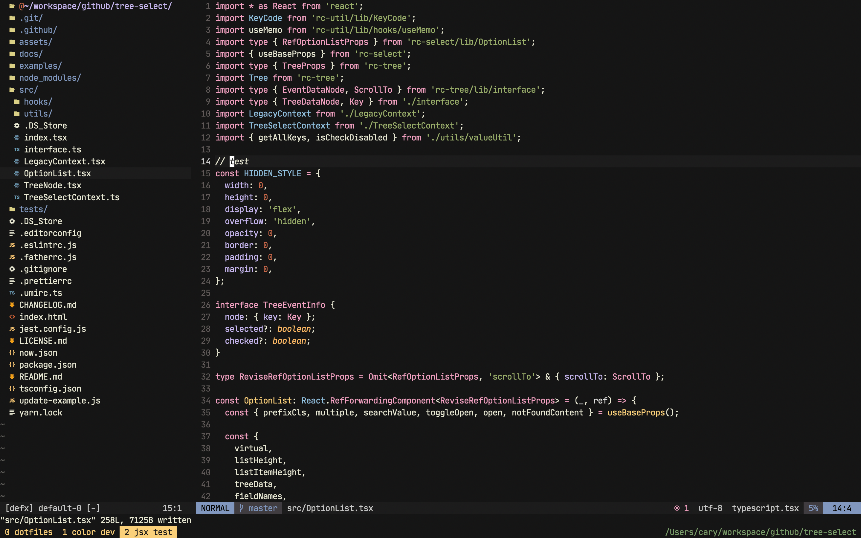Switch to the '2 jsx test' tab
Image resolution: width=861 pixels, height=538 pixels.
(x=148, y=532)
